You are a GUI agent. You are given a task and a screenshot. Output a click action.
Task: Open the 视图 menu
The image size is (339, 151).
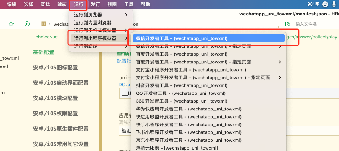[x=112, y=4]
